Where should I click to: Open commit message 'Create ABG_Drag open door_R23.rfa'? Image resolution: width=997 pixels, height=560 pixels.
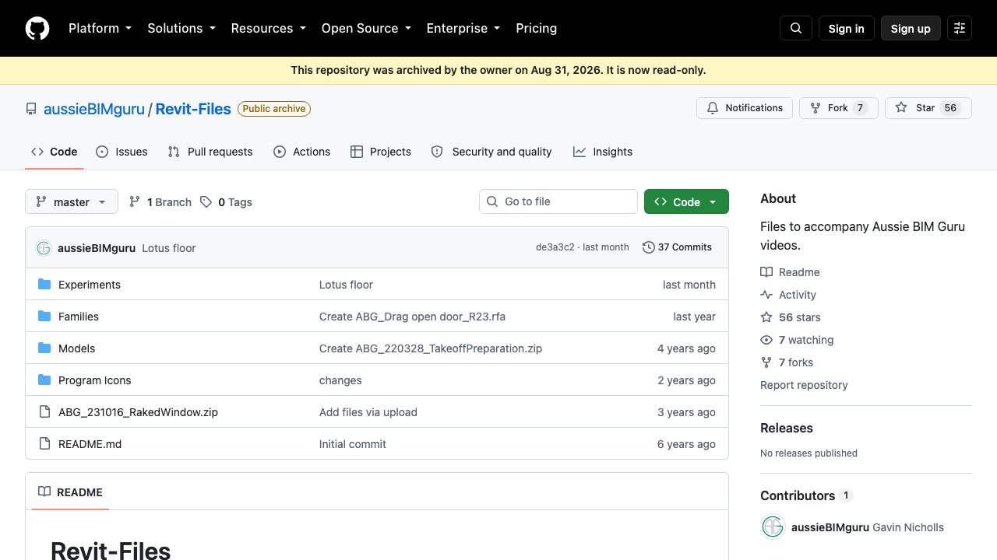412,317
